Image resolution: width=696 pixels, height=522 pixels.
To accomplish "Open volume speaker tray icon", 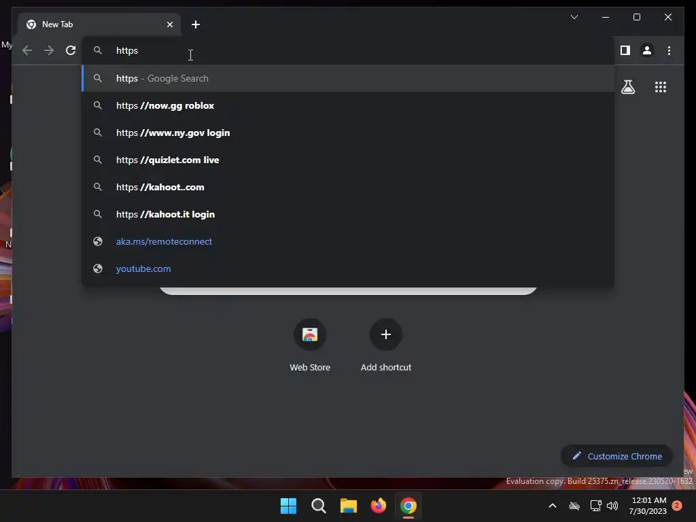I will [612, 506].
